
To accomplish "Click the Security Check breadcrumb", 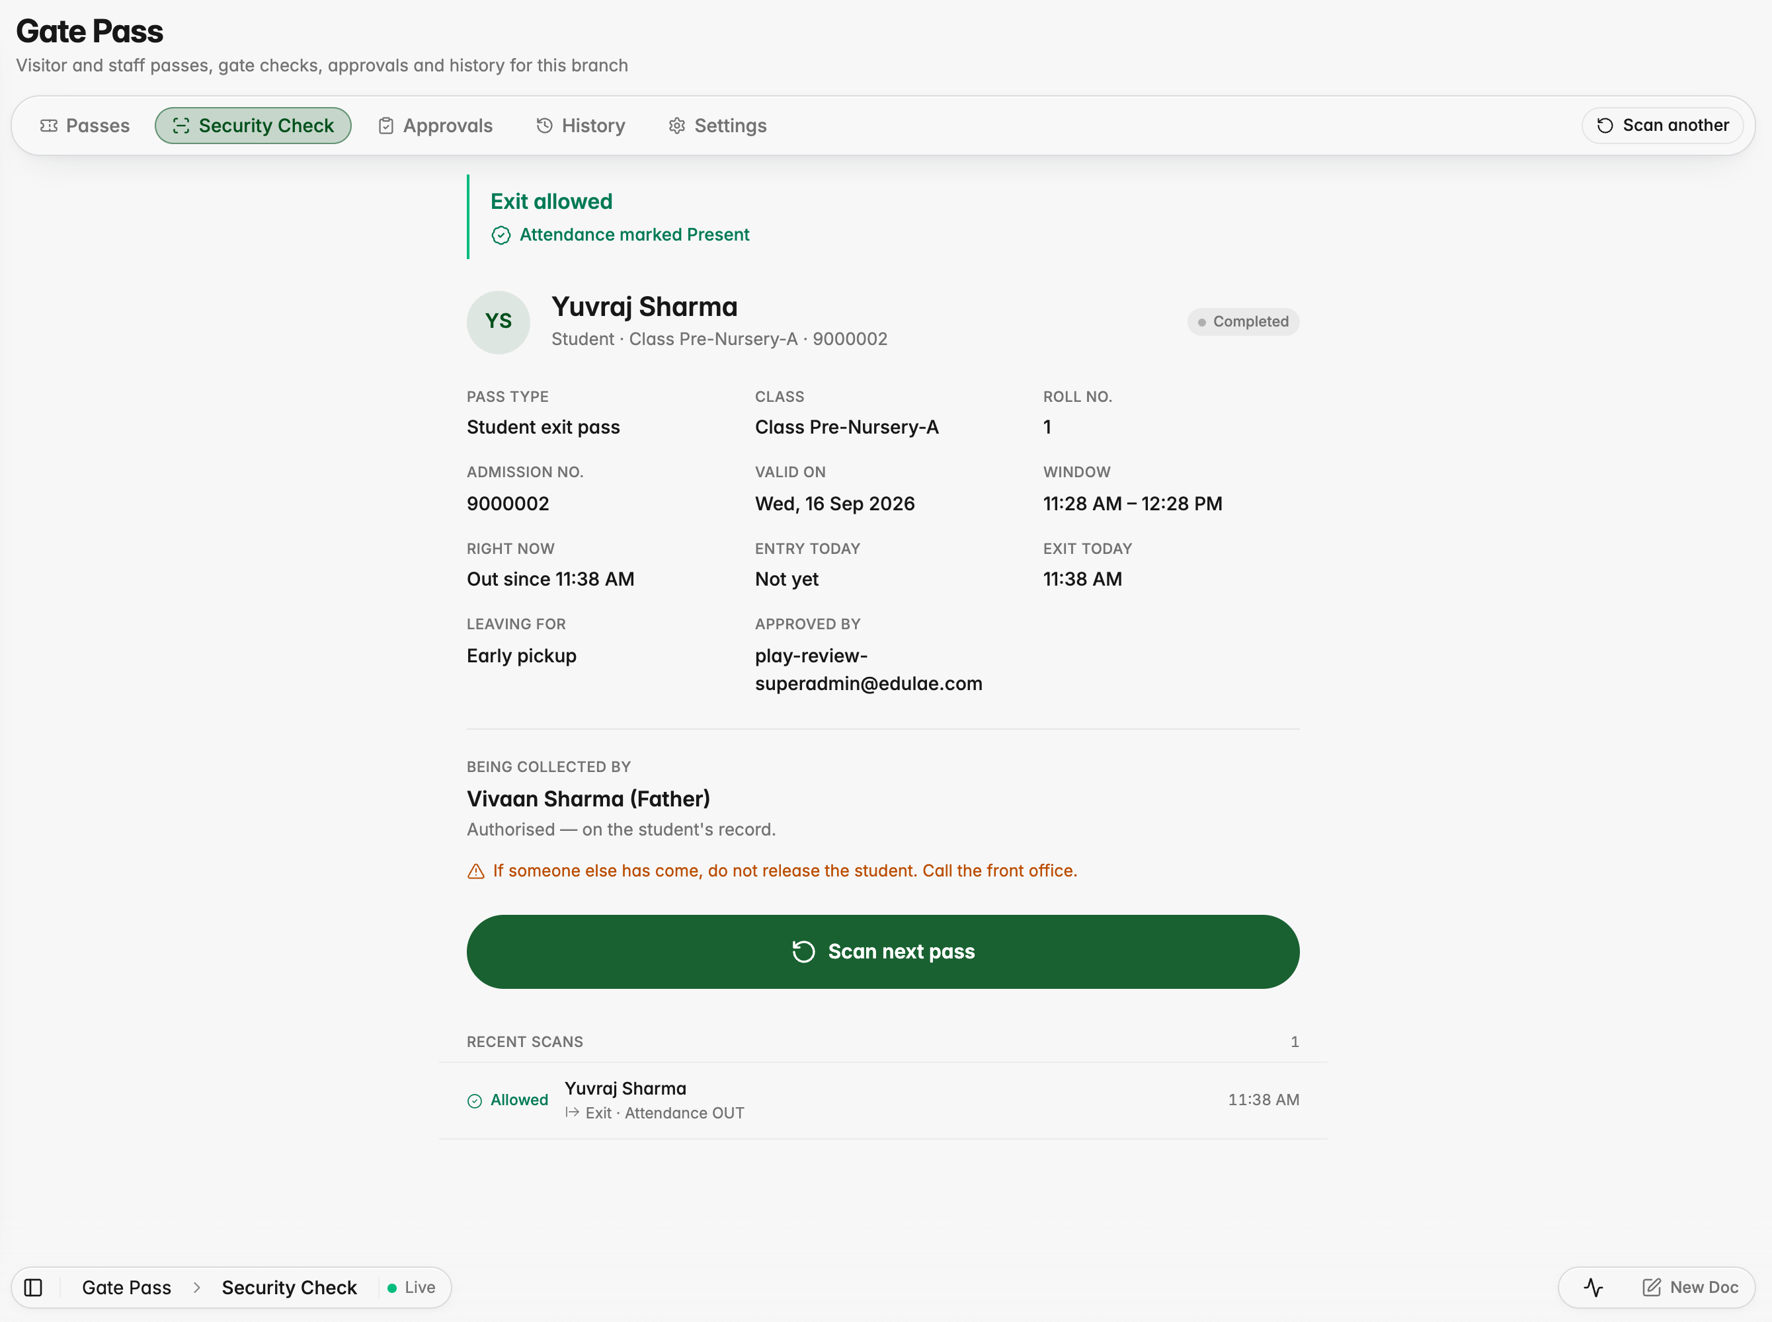I will click(289, 1288).
